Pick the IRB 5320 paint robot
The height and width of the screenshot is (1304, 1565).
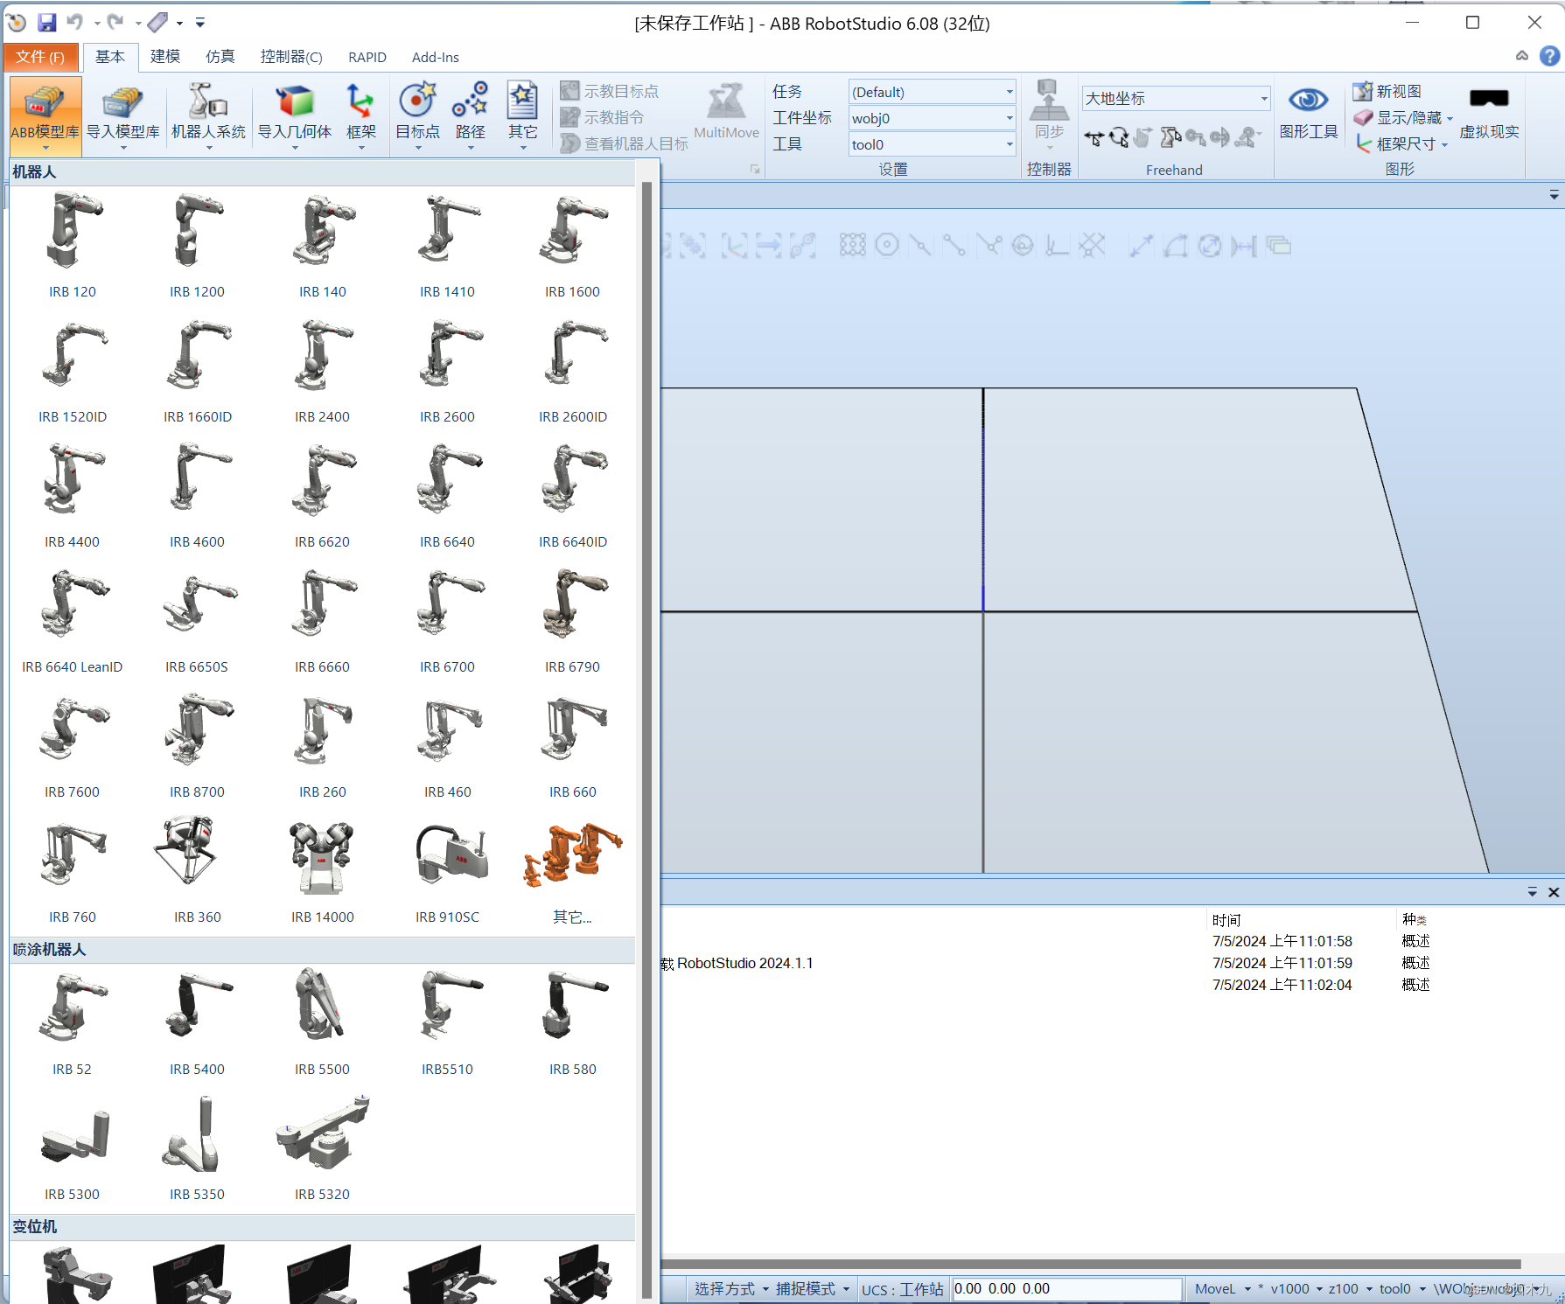(322, 1147)
